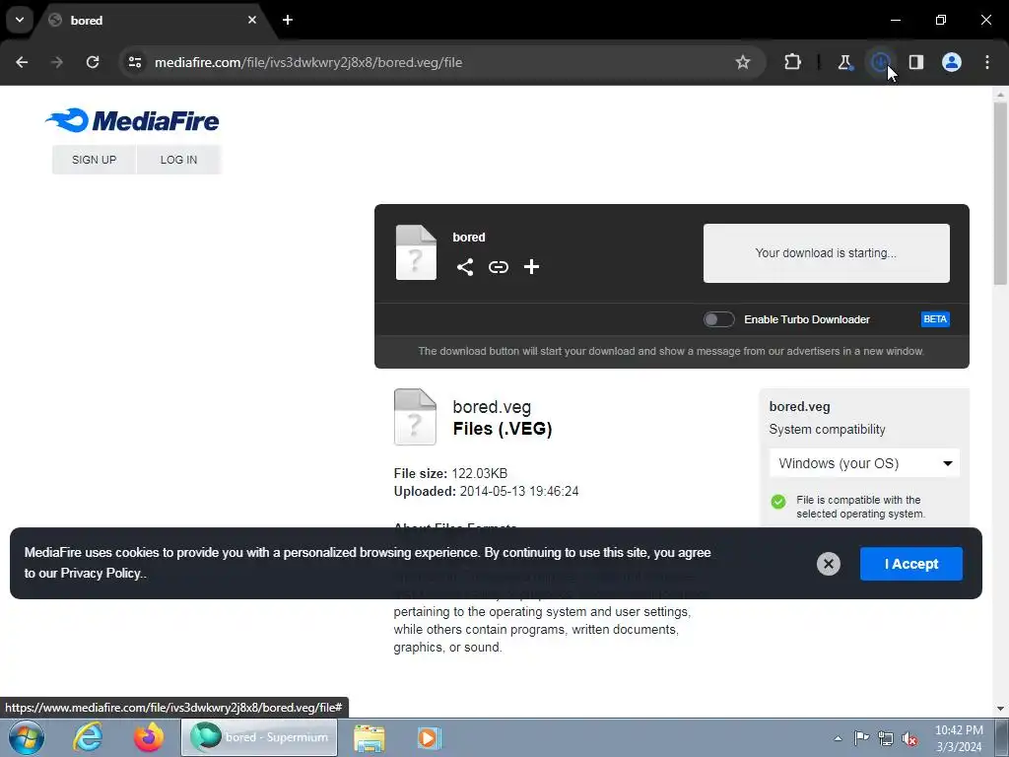Open Windows Explorer from taskbar
The height and width of the screenshot is (757, 1009).
(x=370, y=737)
